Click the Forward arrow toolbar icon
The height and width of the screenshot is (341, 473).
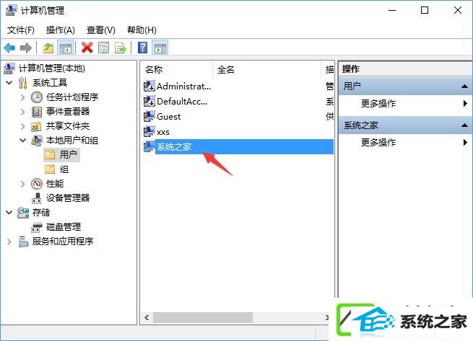tap(26, 48)
